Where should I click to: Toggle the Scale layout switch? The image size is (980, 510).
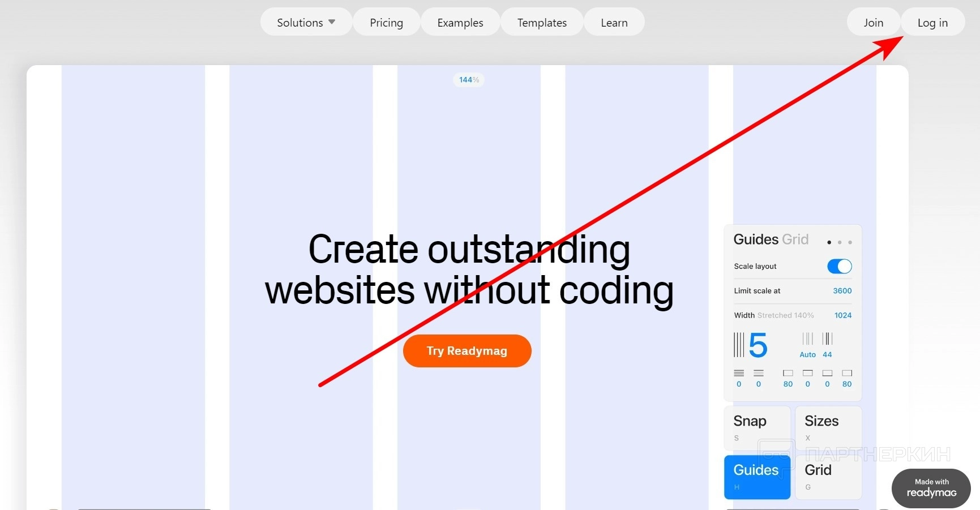pyautogui.click(x=840, y=266)
